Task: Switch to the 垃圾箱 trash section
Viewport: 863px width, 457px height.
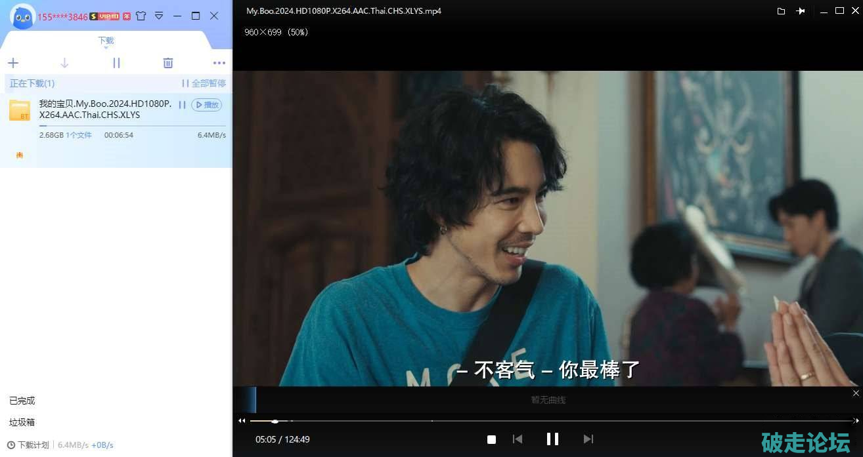Action: click(22, 422)
